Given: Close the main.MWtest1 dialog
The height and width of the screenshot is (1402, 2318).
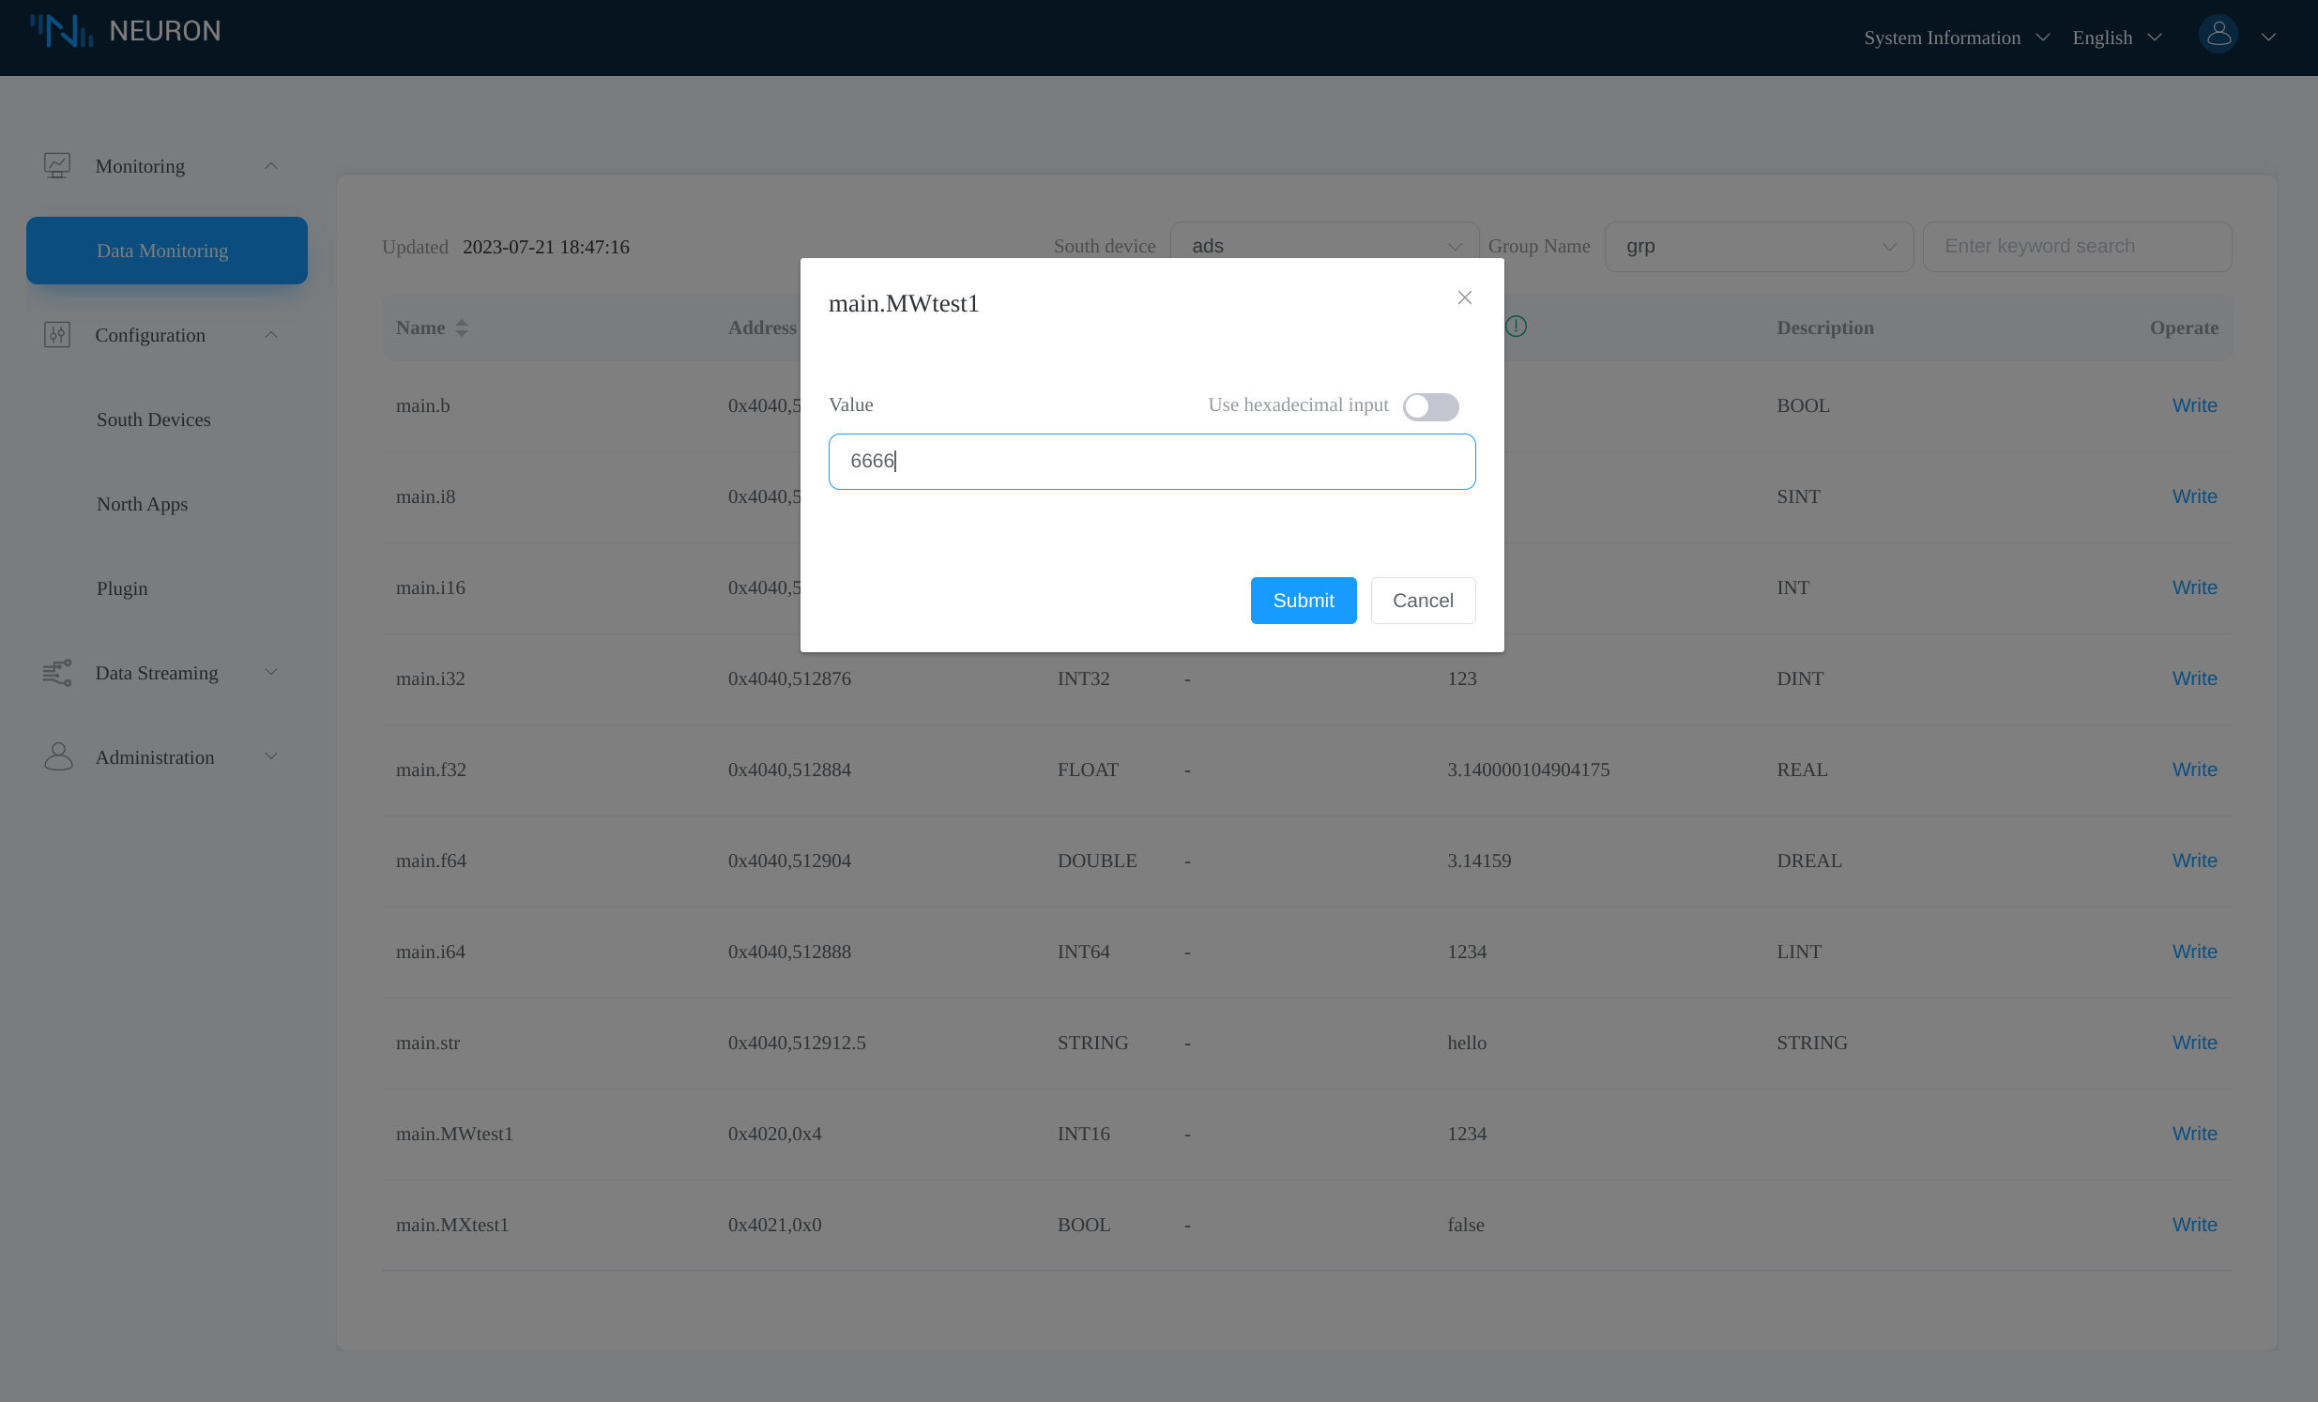Looking at the screenshot, I should tap(1464, 297).
